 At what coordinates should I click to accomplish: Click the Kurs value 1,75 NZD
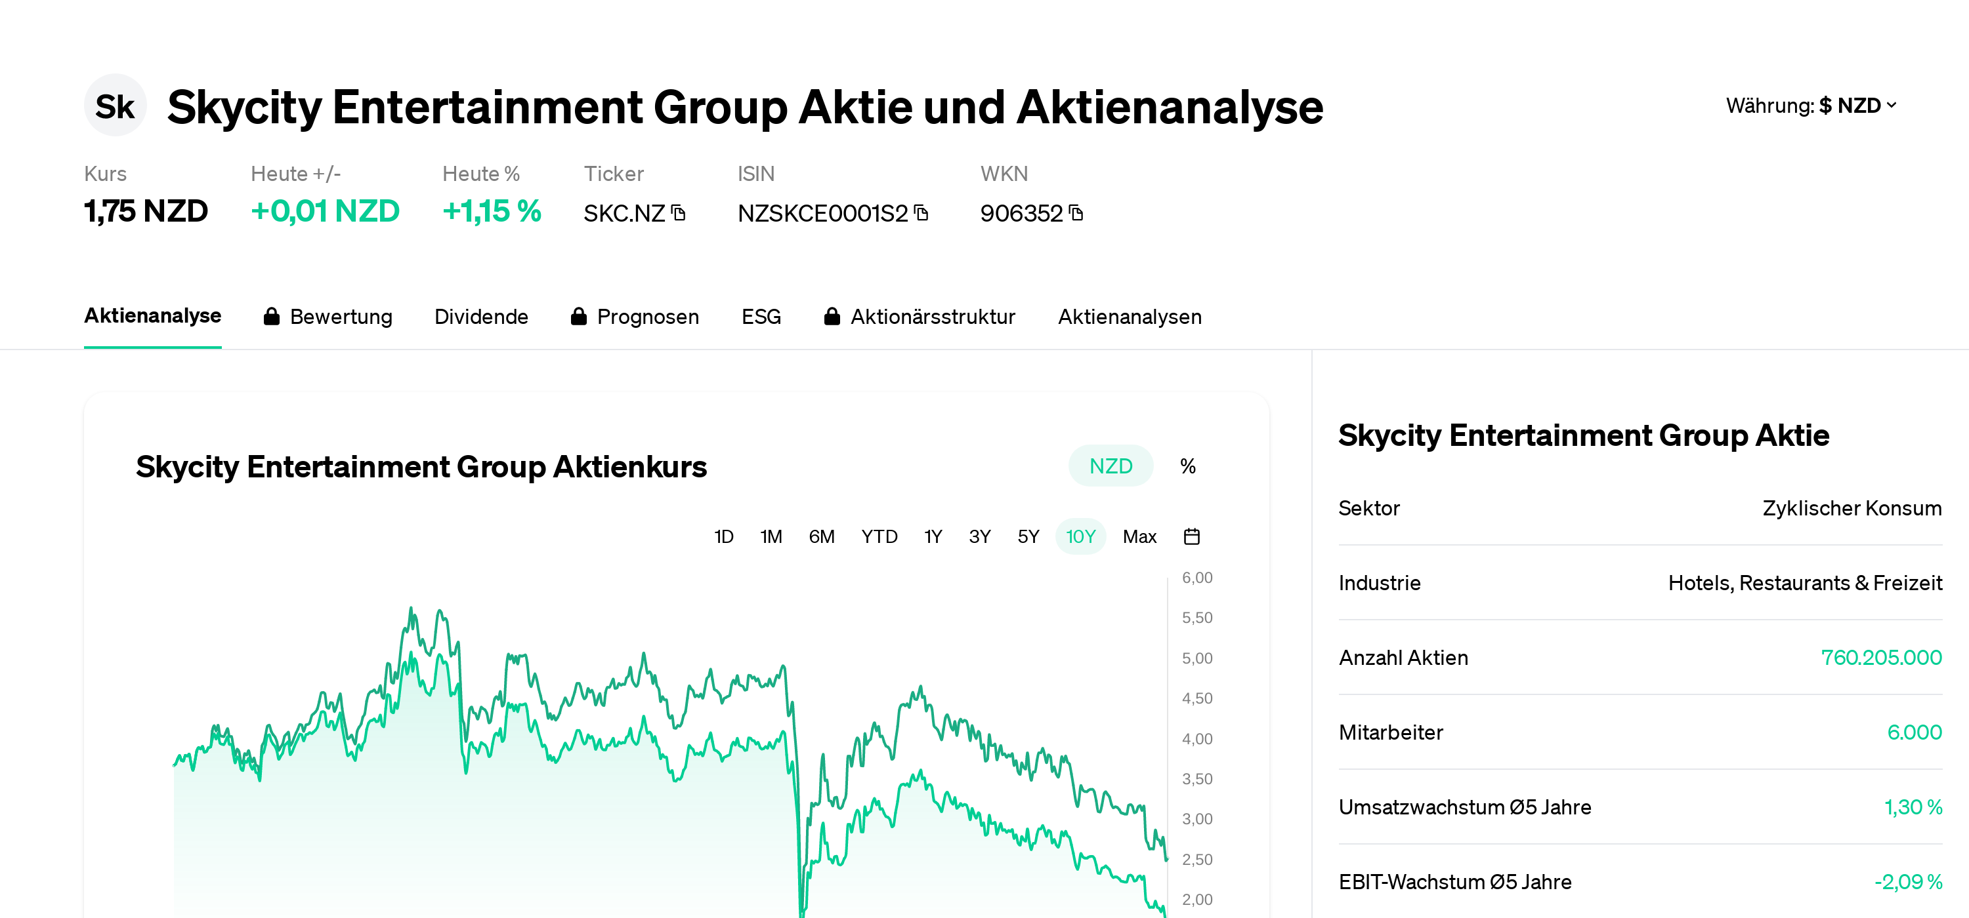(145, 210)
